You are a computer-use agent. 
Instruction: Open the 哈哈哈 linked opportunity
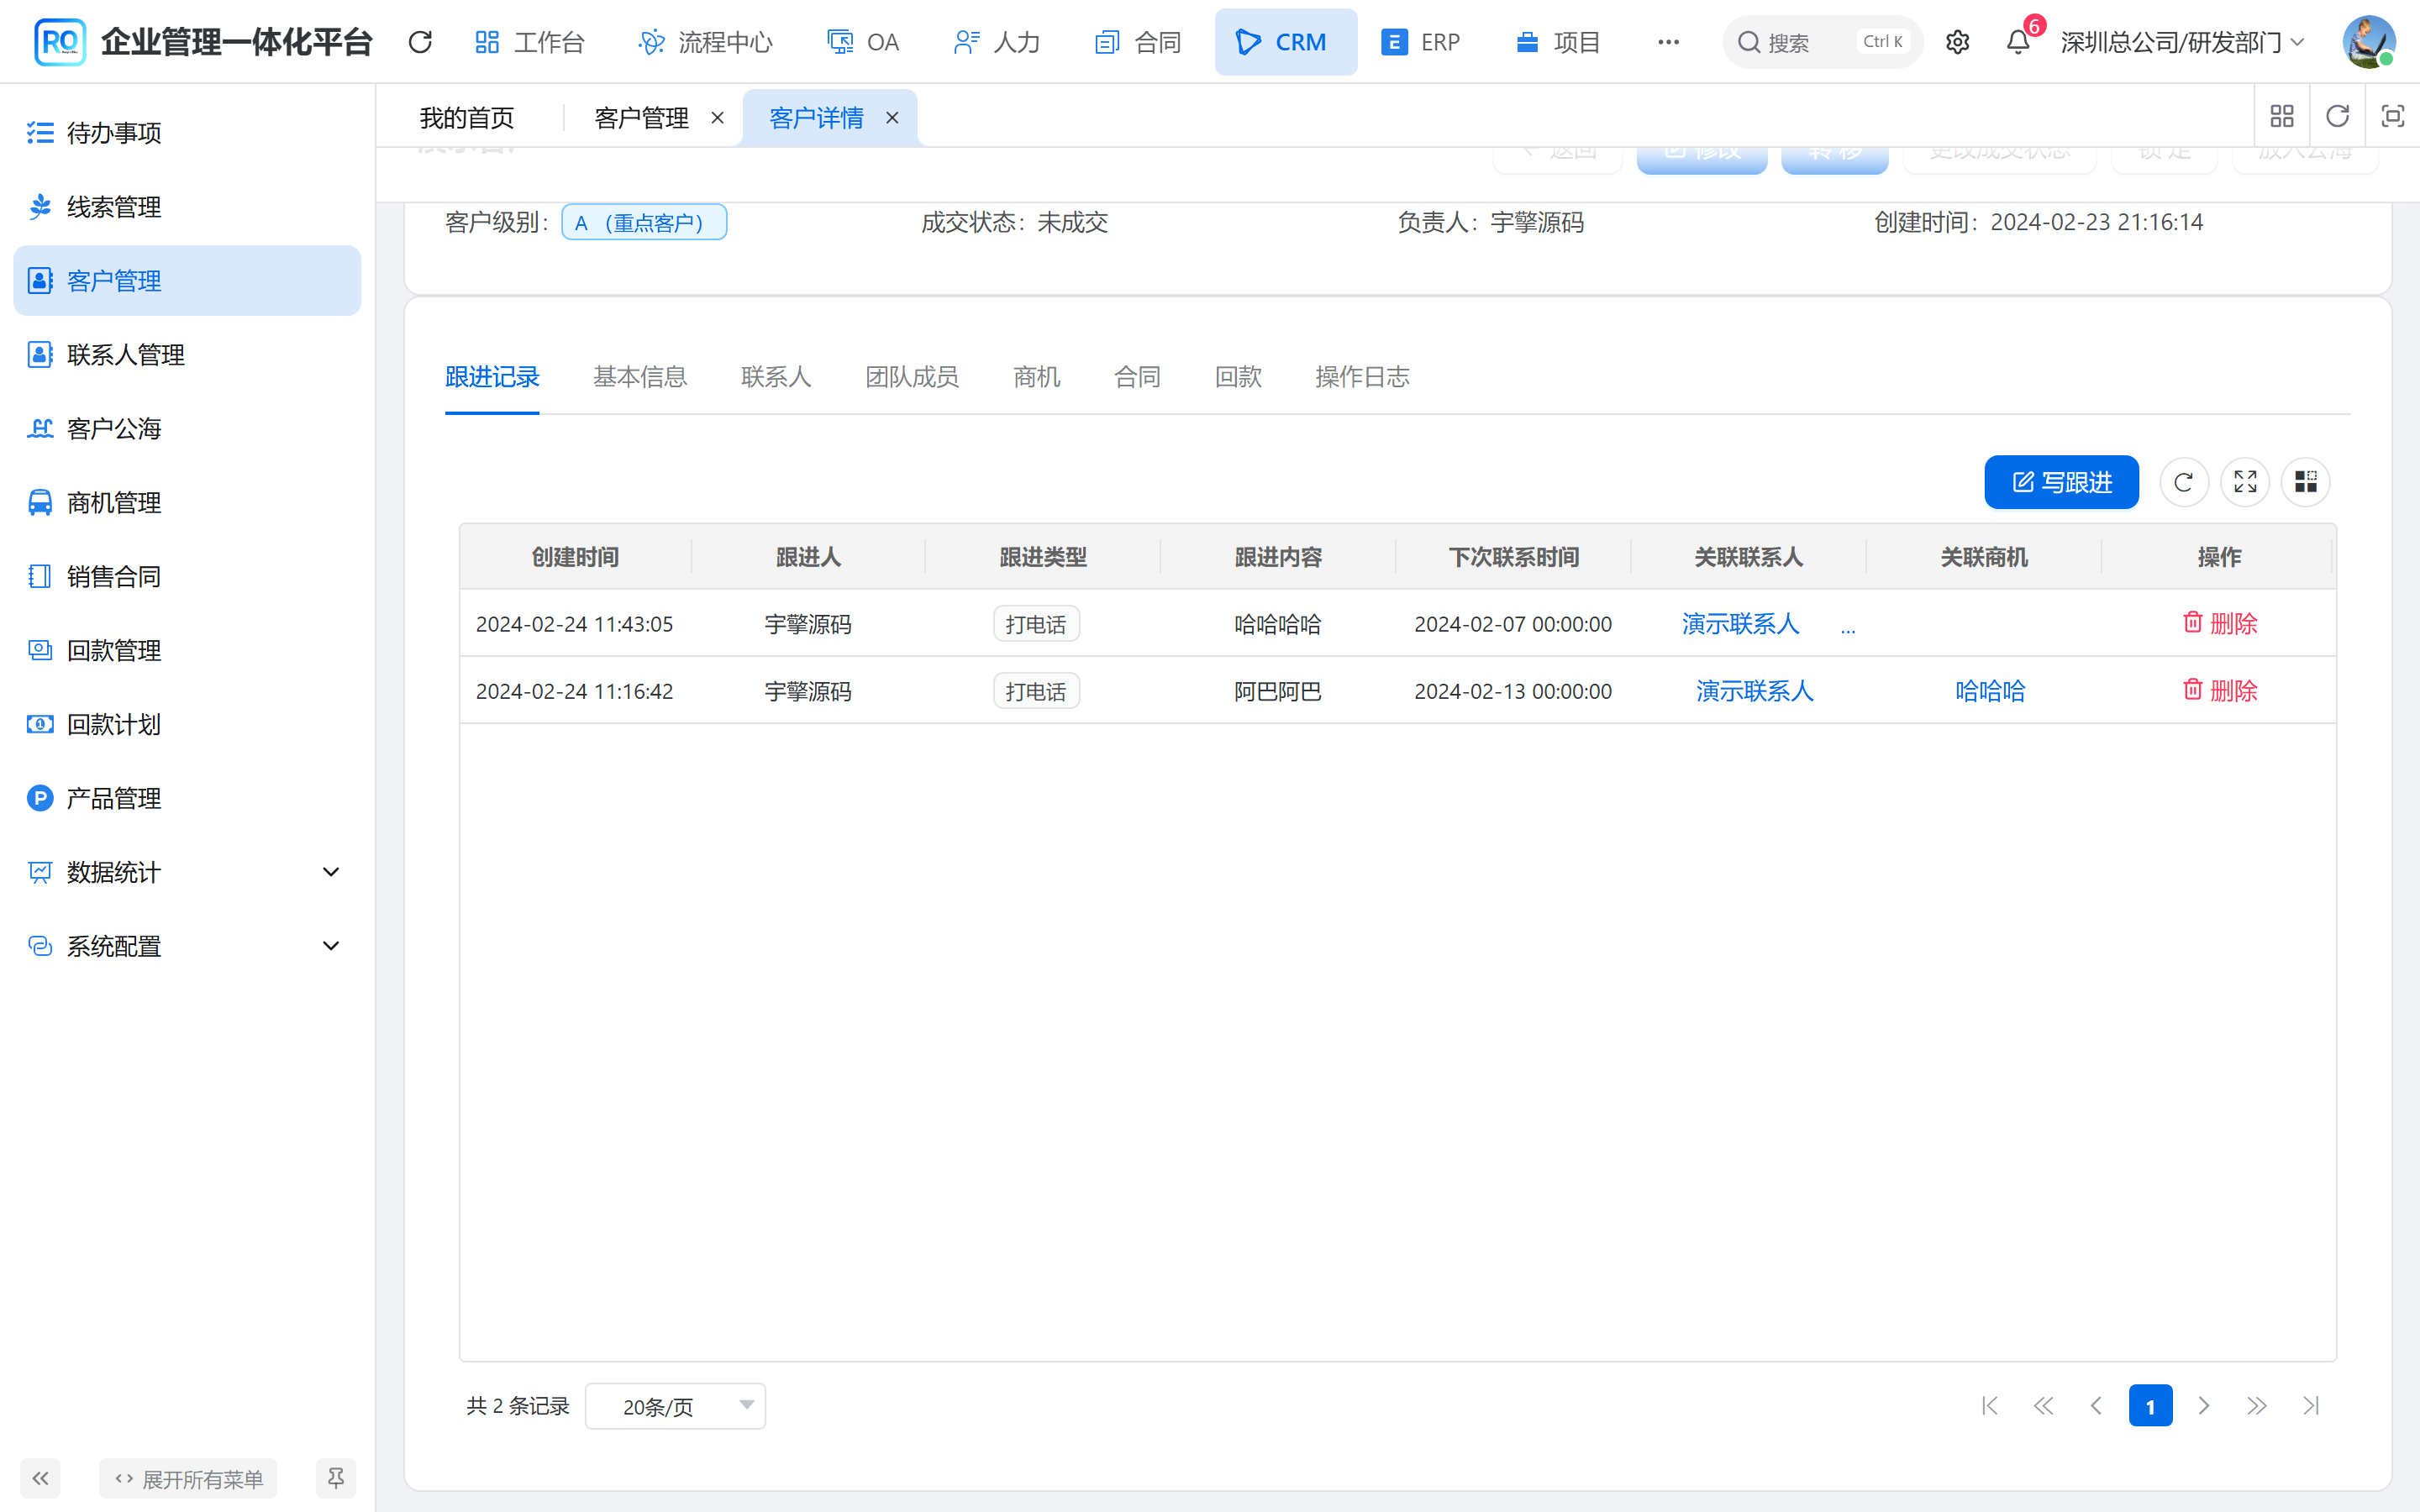pos(1990,690)
